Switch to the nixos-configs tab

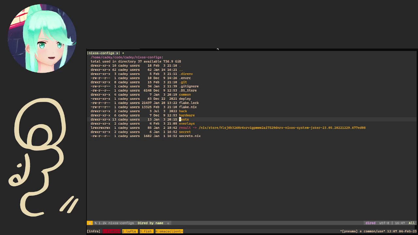102,53
